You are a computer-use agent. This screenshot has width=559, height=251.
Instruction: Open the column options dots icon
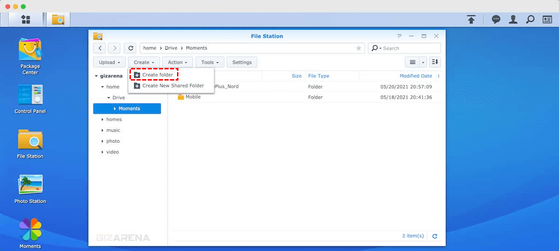(438, 76)
